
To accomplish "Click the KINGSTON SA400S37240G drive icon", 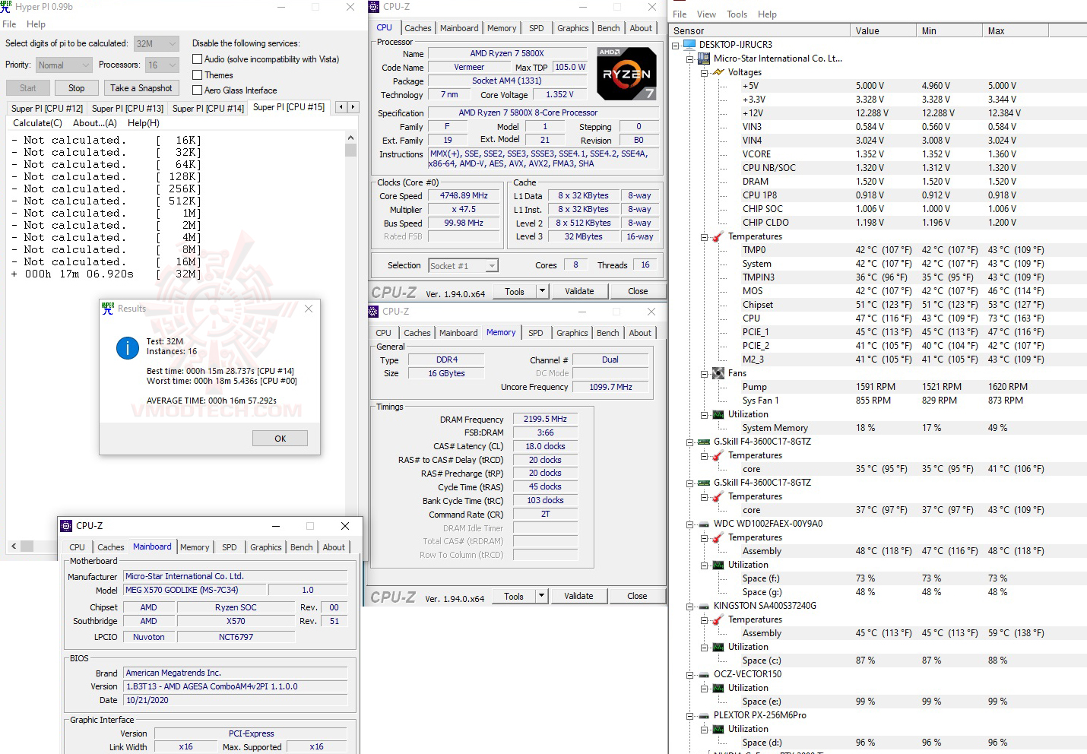I will click(x=704, y=606).
